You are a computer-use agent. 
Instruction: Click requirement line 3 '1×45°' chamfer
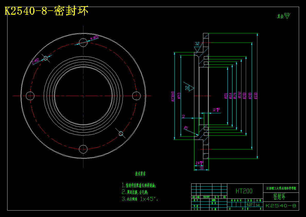(x=140, y=199)
